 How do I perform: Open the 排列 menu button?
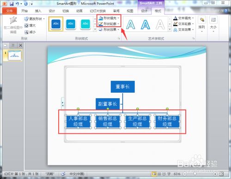click(x=202, y=24)
